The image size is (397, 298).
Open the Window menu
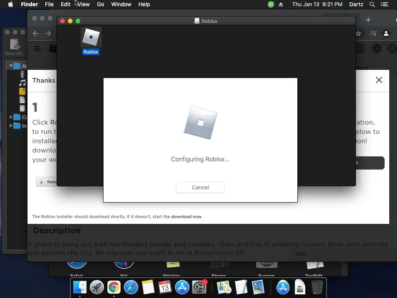click(121, 4)
